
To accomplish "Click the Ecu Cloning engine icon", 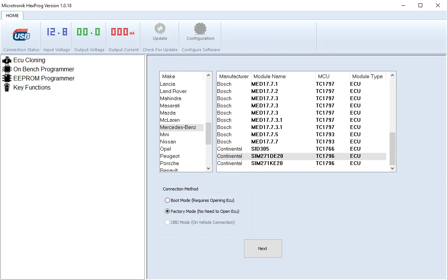I will (6, 60).
